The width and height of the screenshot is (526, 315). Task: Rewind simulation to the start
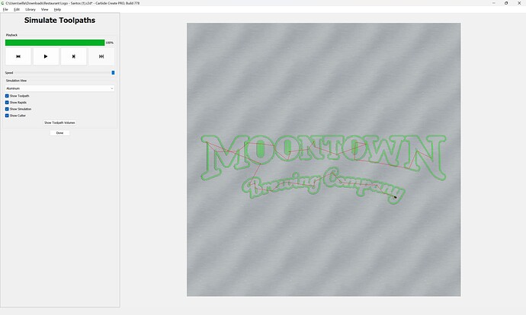click(18, 56)
